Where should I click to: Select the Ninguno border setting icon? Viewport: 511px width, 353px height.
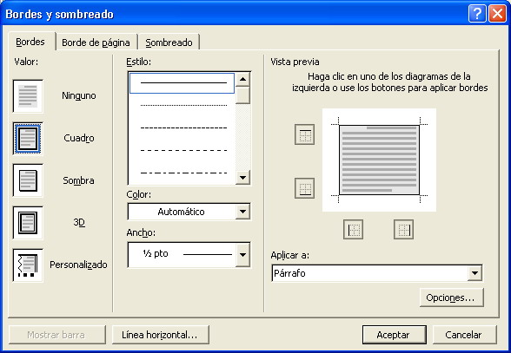click(x=28, y=96)
